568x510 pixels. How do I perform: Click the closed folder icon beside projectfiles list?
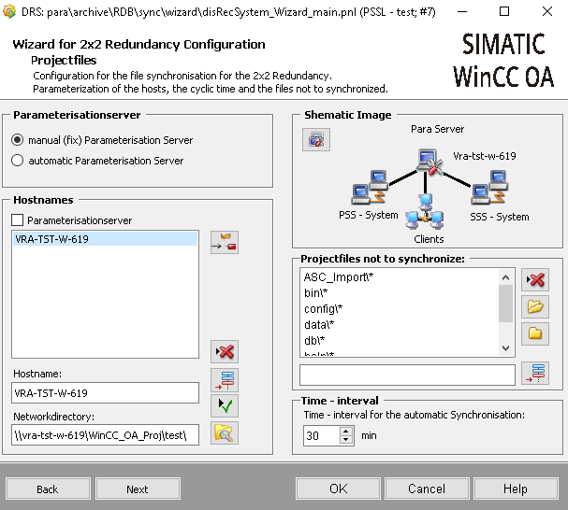[535, 333]
